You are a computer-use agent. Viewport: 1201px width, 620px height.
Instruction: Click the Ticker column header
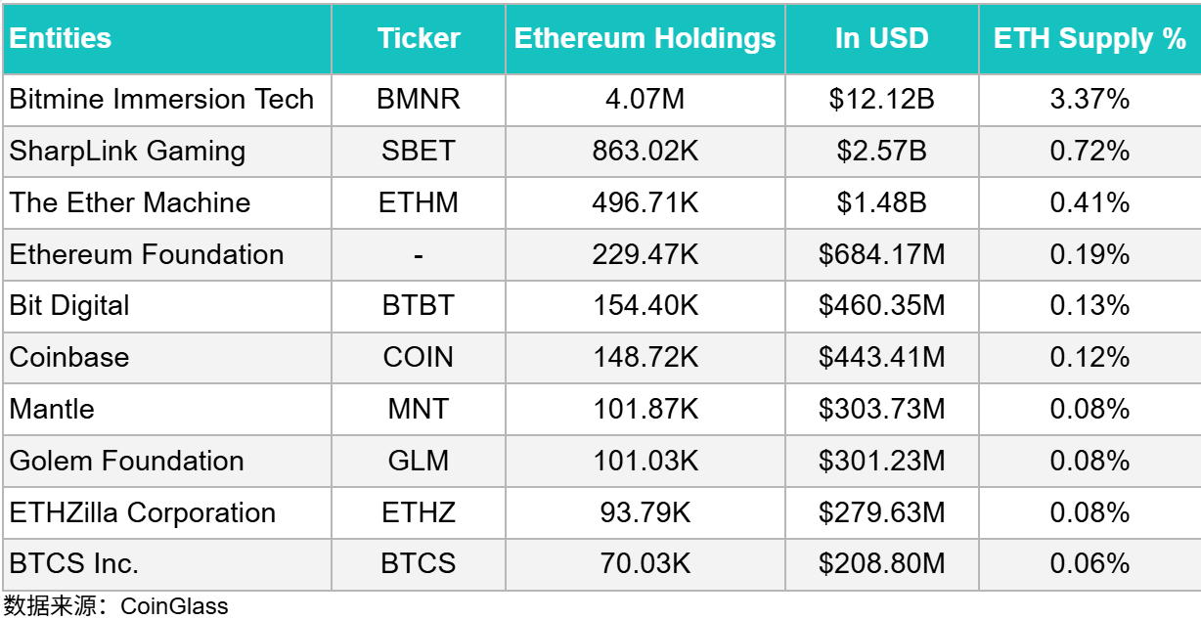[419, 39]
